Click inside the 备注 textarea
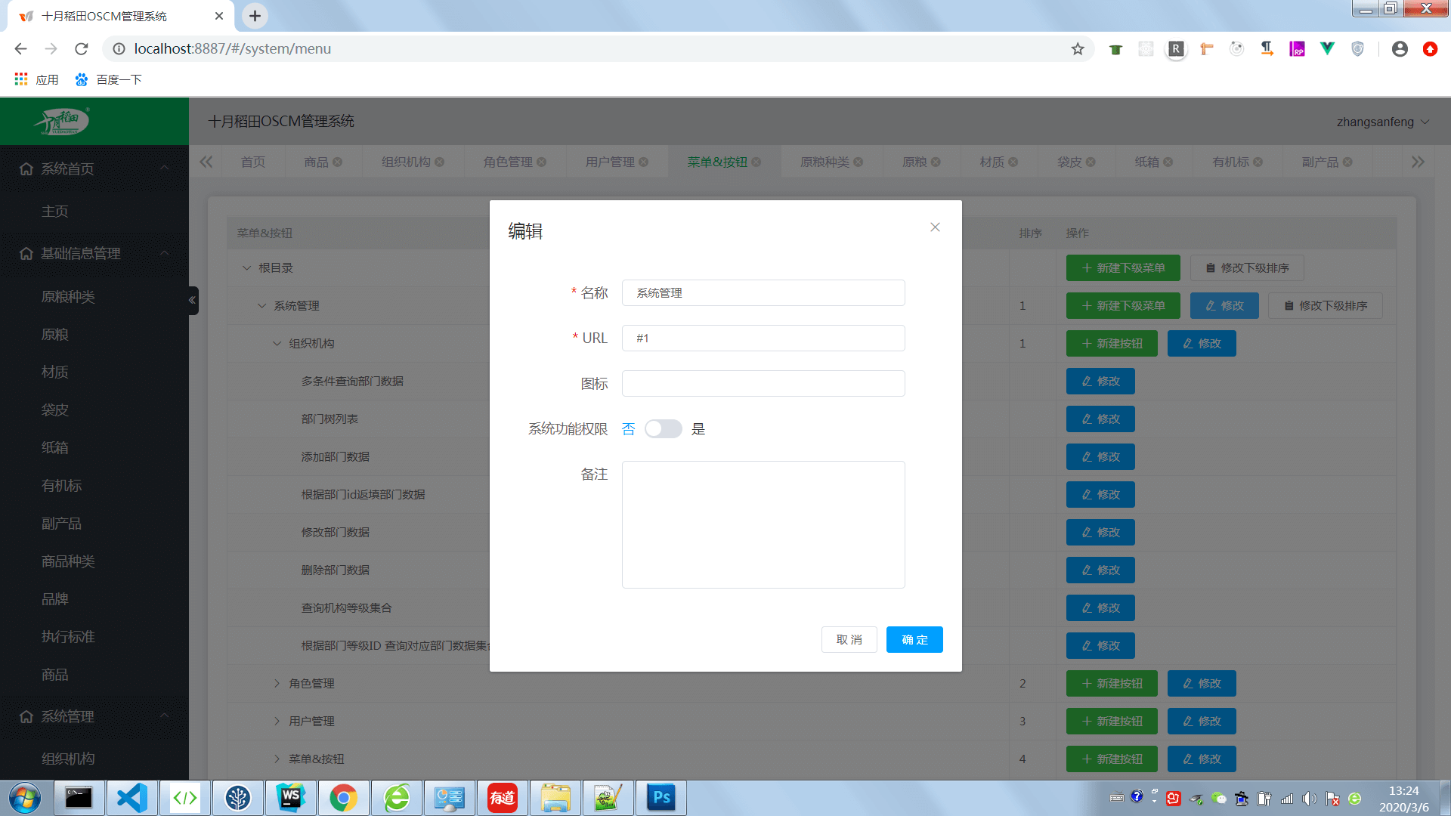Screen dimensions: 1451x816 [763, 524]
